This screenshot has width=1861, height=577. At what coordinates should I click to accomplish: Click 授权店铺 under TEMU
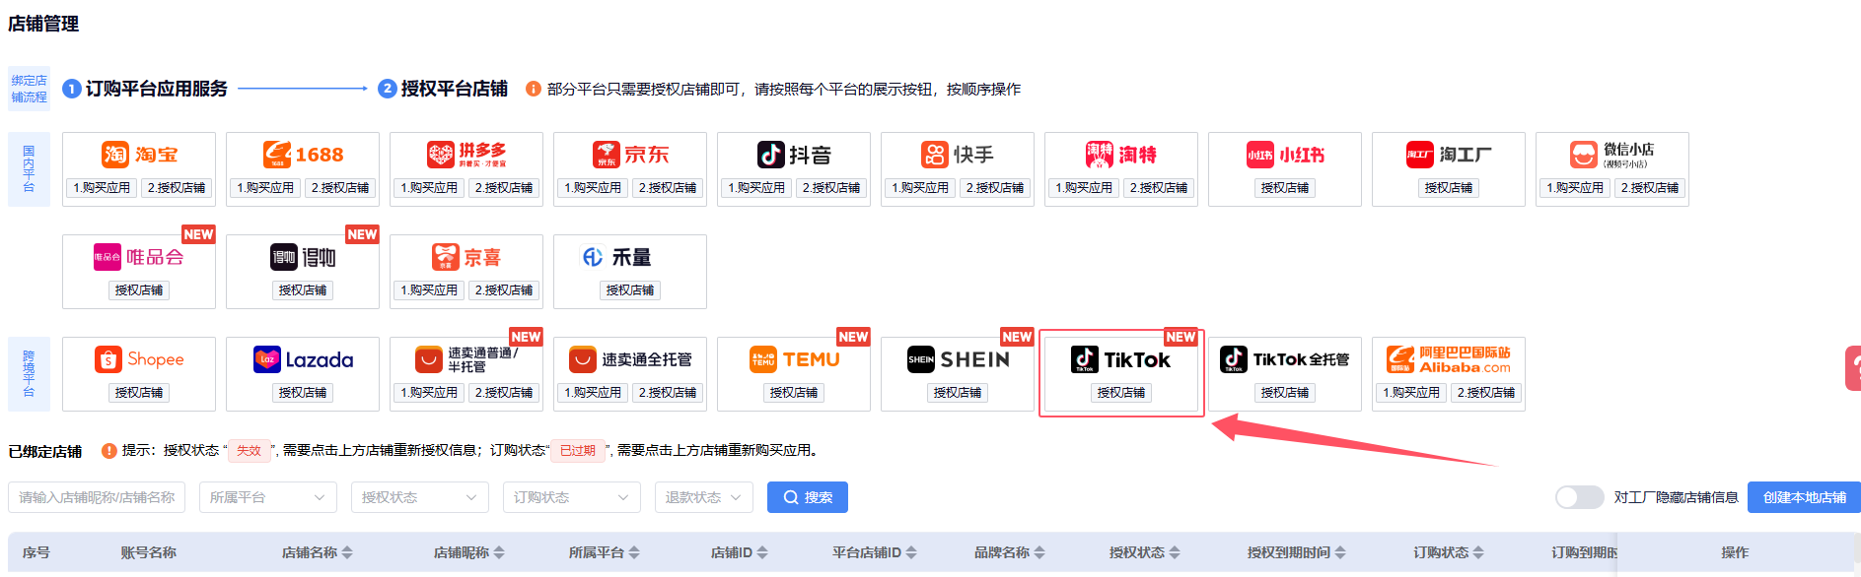pos(794,393)
